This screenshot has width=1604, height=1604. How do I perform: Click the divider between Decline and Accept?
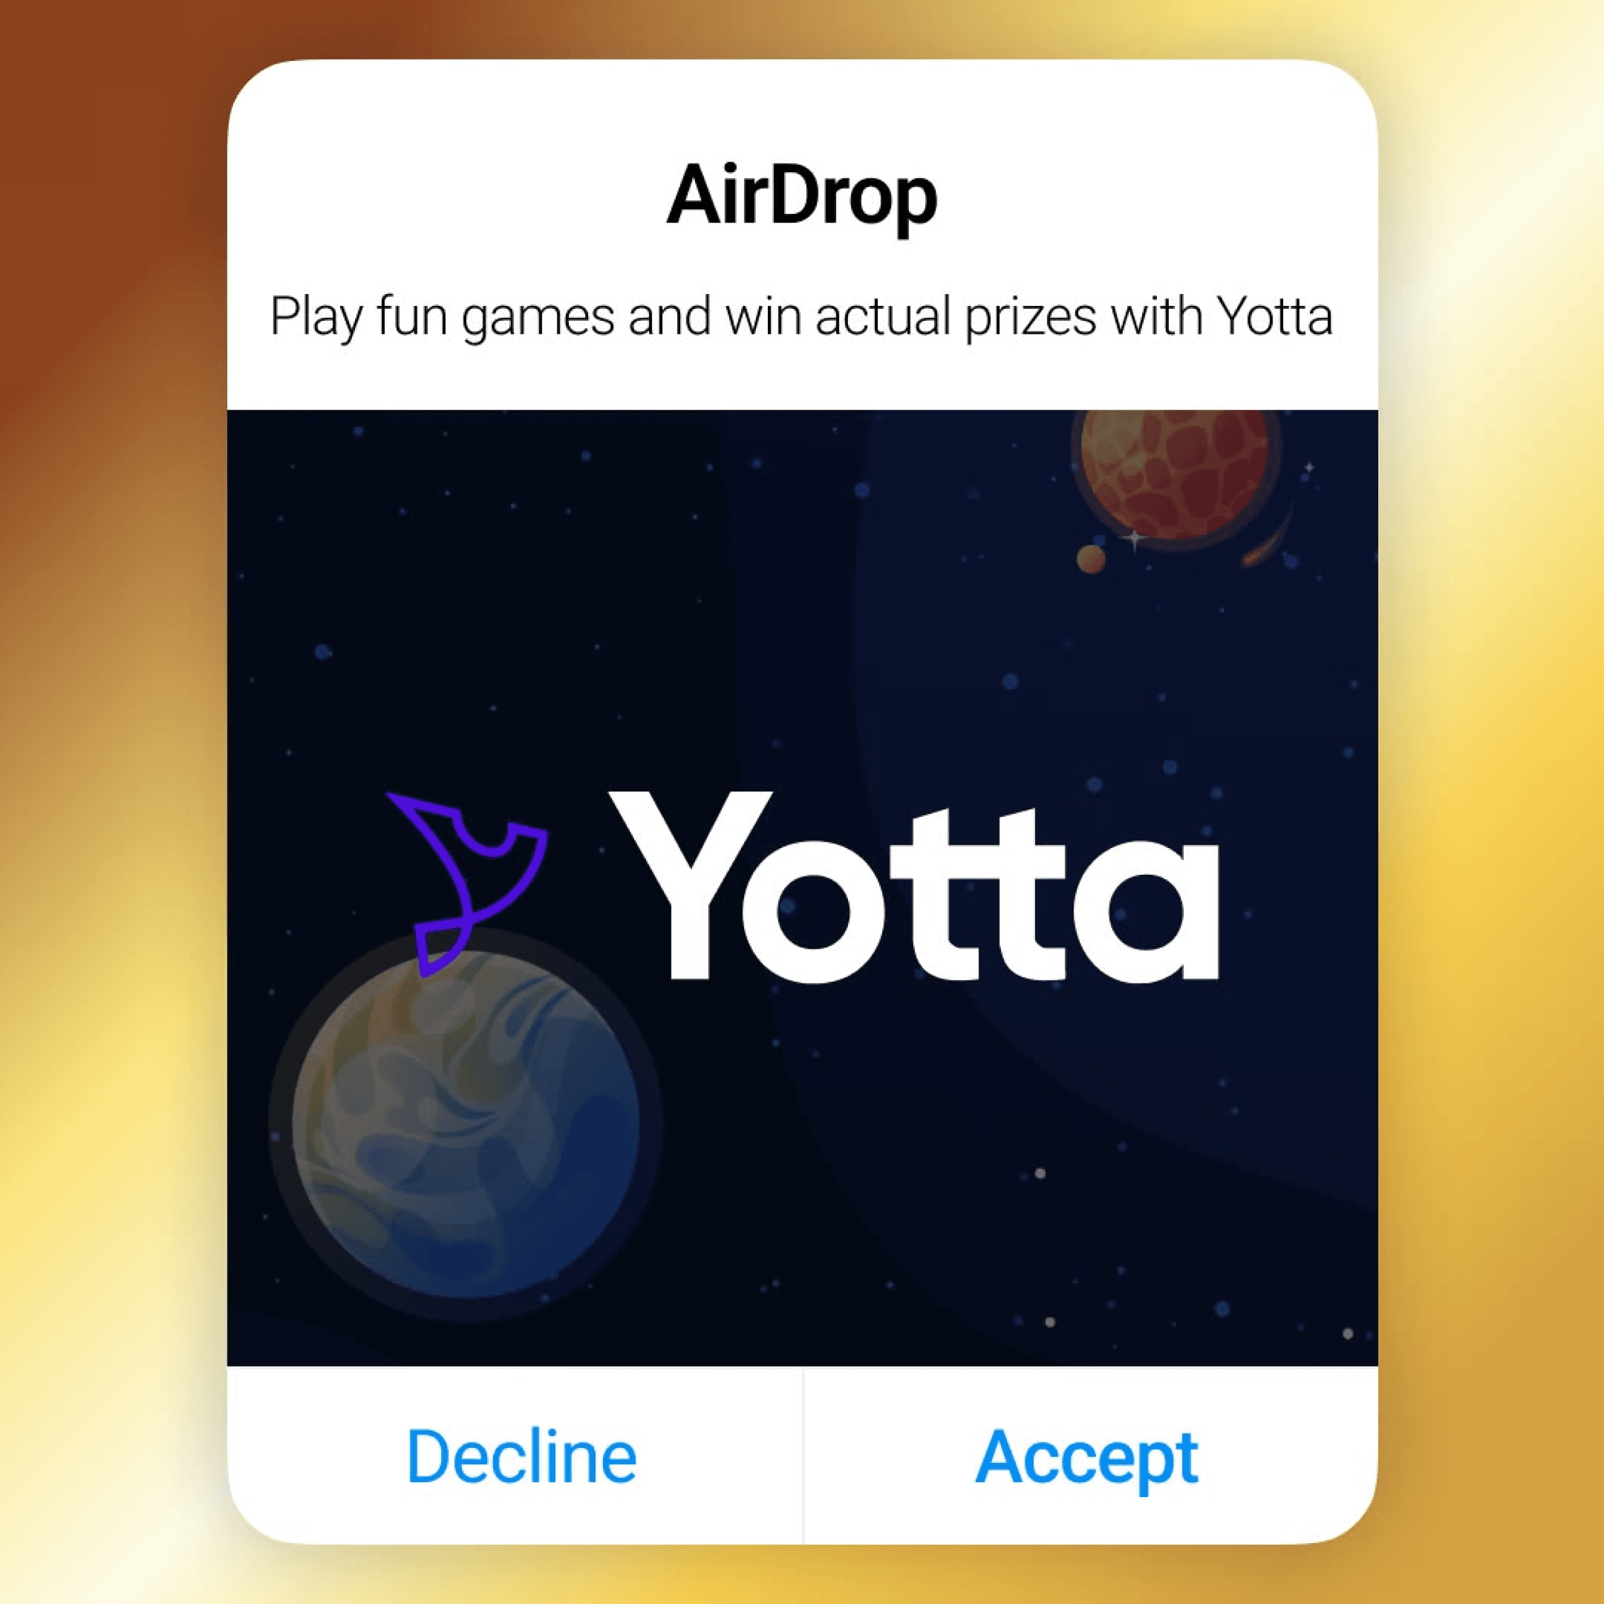click(x=804, y=1455)
